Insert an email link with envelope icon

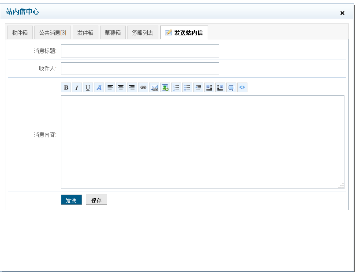point(154,87)
